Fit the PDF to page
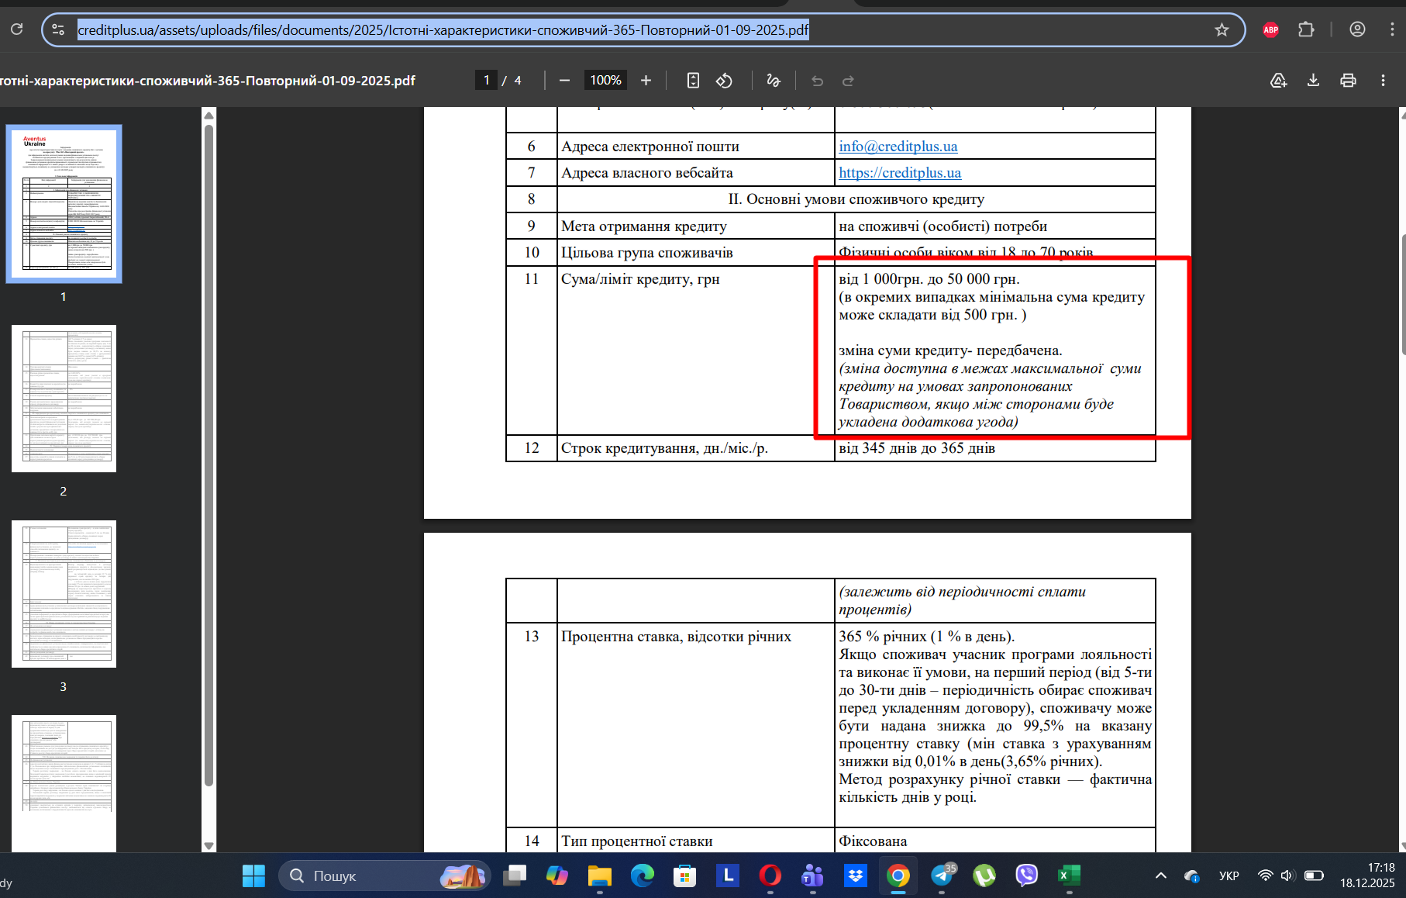This screenshot has height=898, width=1406. 693,81
